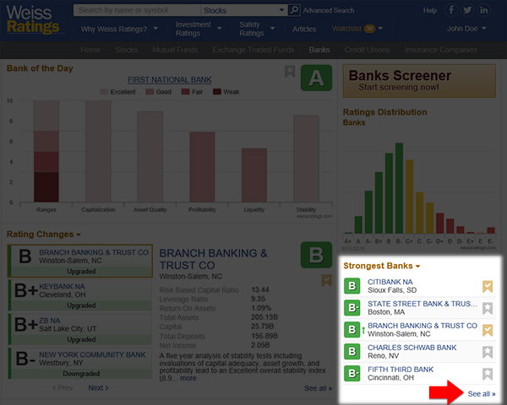Toggle watchlist bookmark for Charles Schwab Bank
The image size is (507, 405).
tap(487, 352)
